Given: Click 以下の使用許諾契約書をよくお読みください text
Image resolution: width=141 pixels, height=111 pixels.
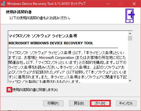Looking at the screenshot, I should tap(40, 18).
